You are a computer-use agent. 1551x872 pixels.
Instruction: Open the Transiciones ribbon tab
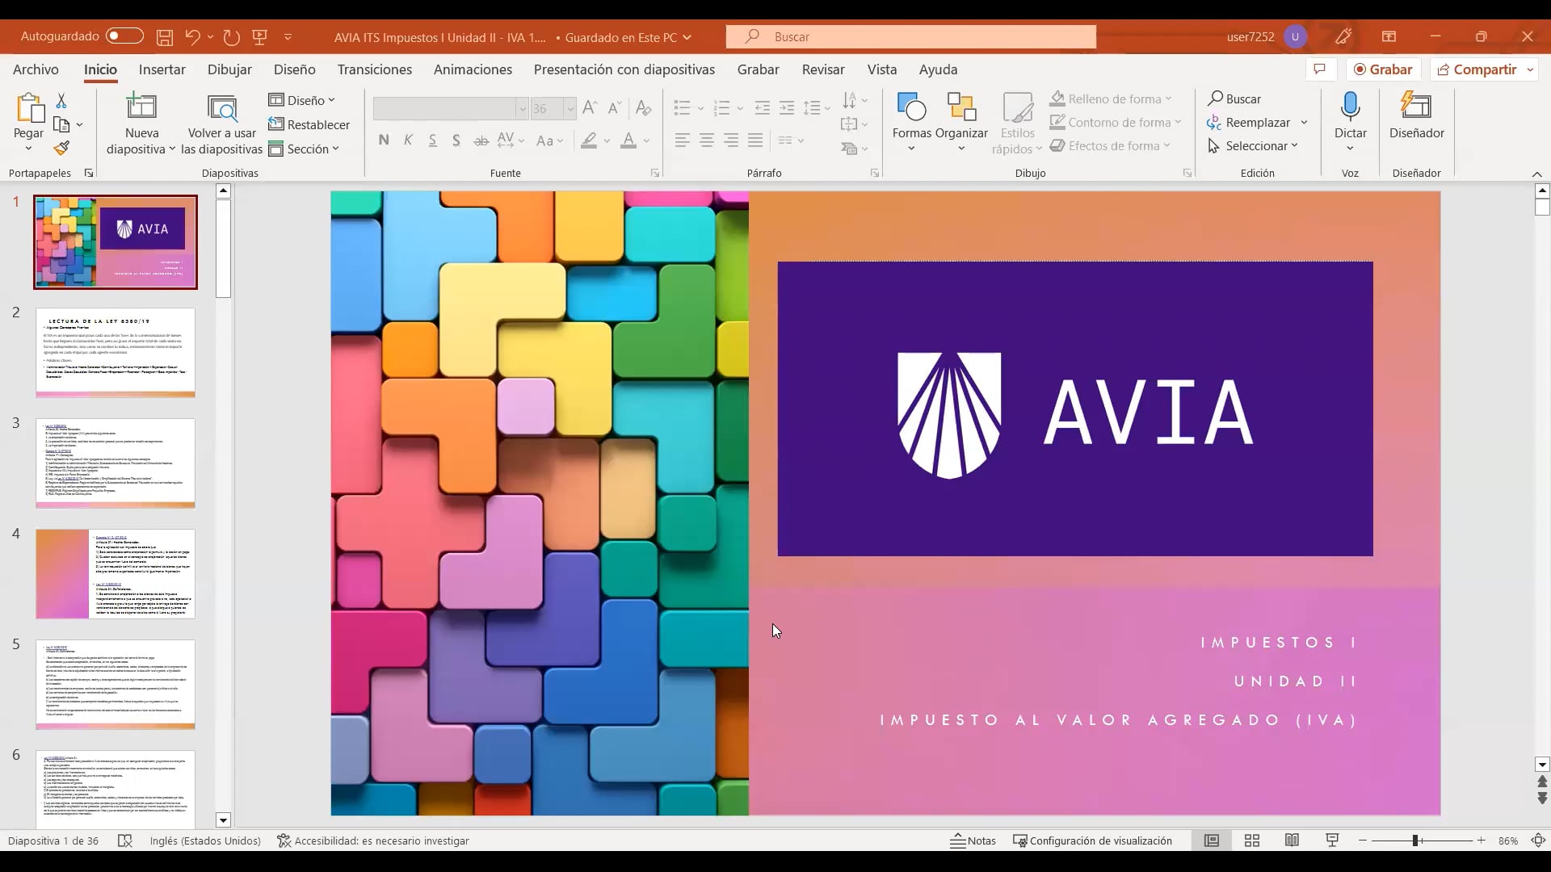374,69
